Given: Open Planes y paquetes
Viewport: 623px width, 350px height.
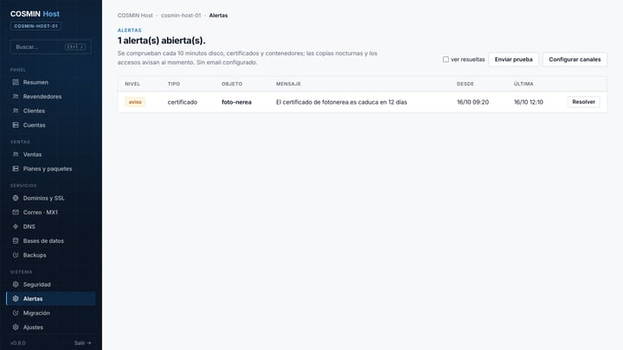Looking at the screenshot, I should [x=51, y=169].
